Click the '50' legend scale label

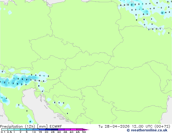click(84, 132)
